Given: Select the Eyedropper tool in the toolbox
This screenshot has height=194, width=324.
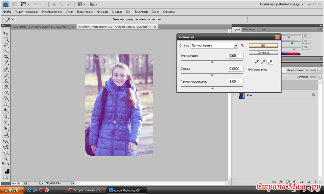Looking at the screenshot, I should pyautogui.click(x=6, y=62).
